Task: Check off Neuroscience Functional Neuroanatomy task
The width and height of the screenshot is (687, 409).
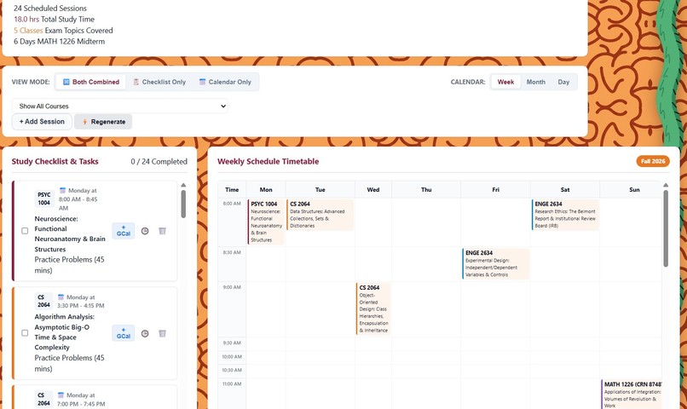Action: tap(25, 231)
